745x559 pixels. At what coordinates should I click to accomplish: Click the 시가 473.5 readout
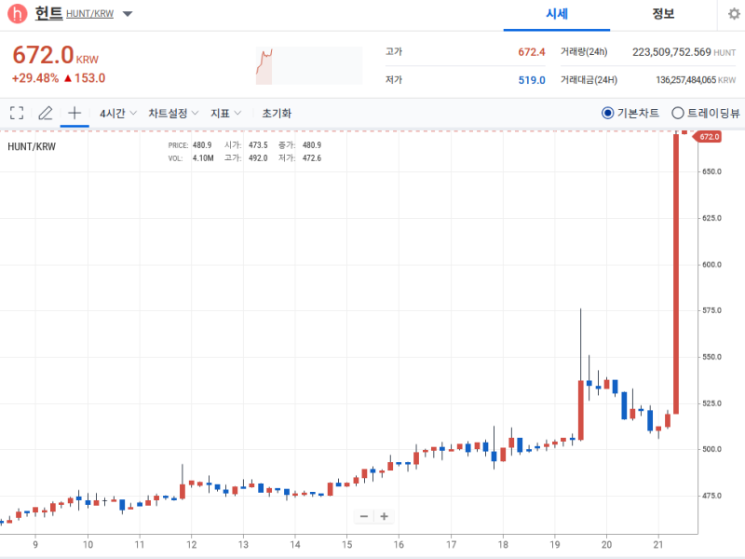tap(258, 145)
